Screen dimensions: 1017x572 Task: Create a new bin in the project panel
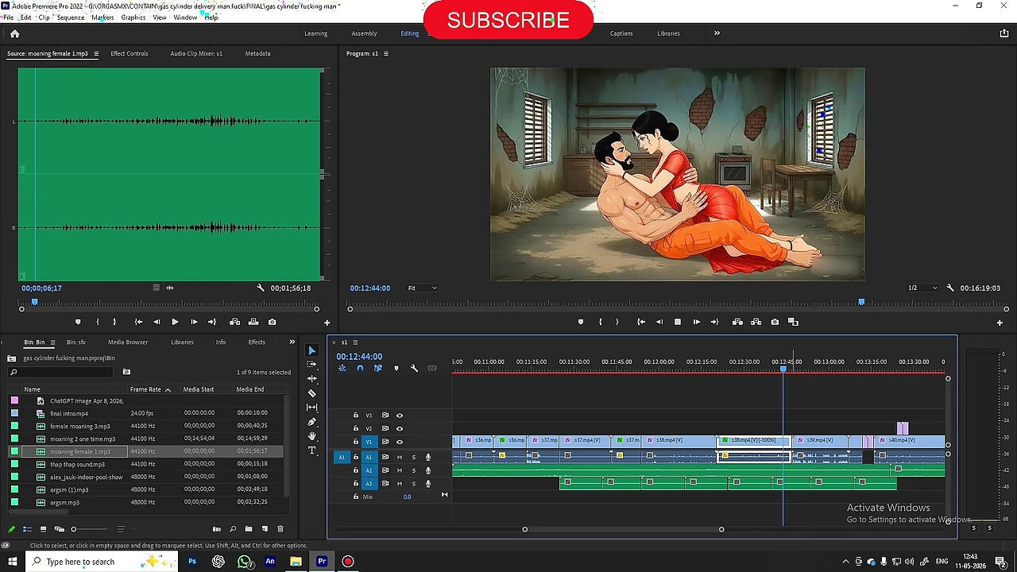pos(249,529)
